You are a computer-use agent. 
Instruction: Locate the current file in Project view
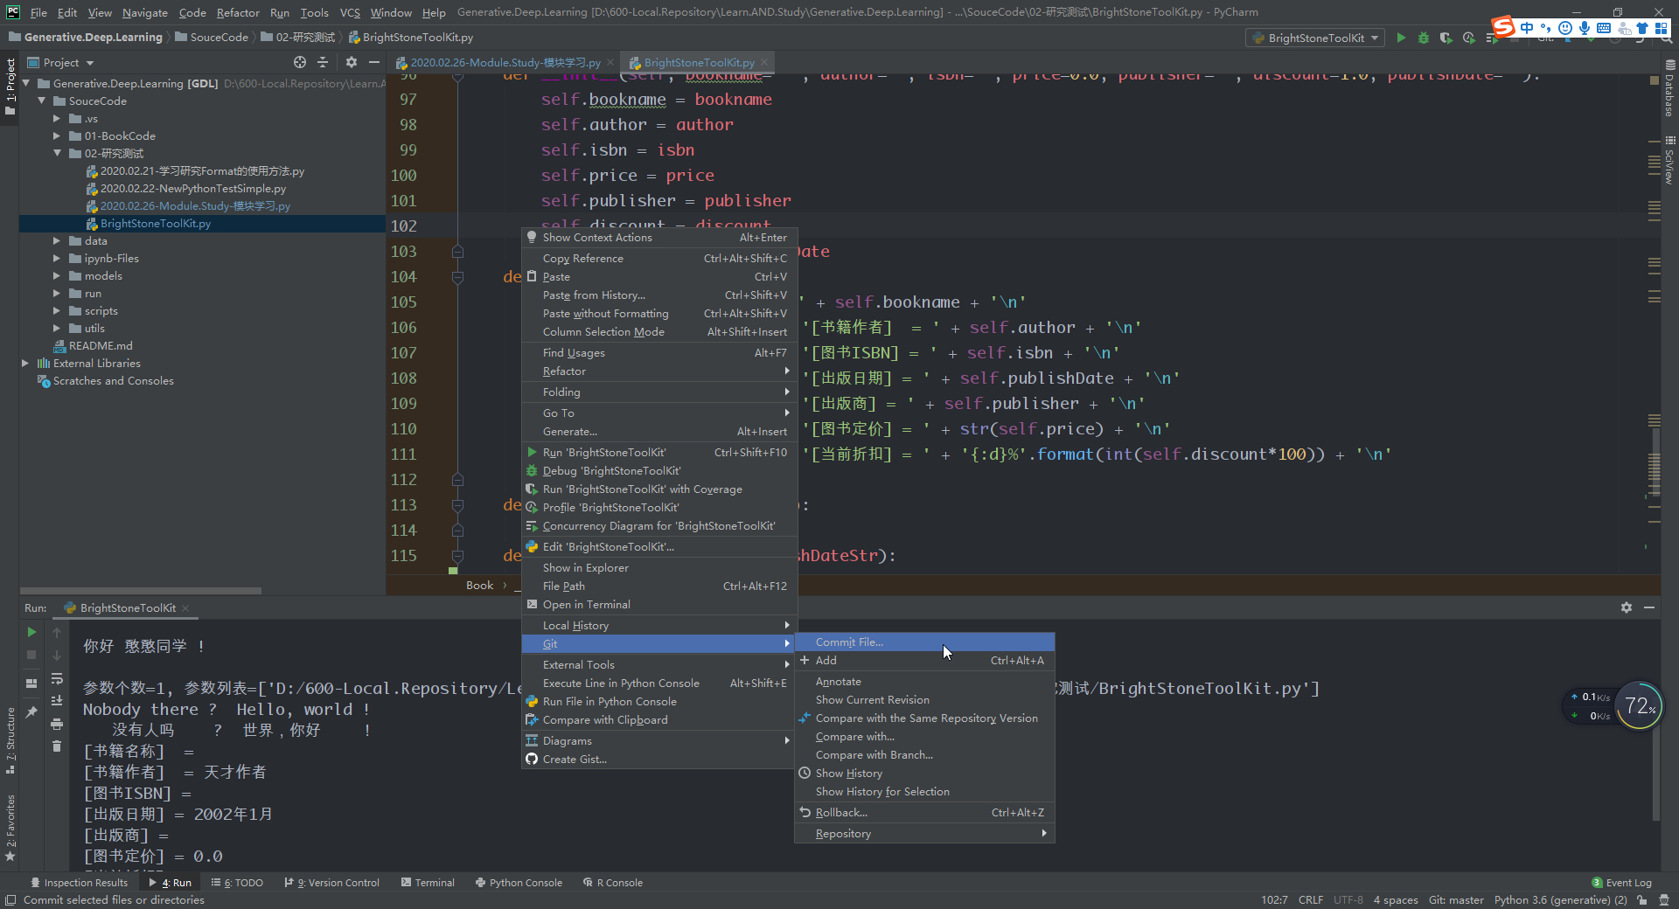pyautogui.click(x=300, y=62)
